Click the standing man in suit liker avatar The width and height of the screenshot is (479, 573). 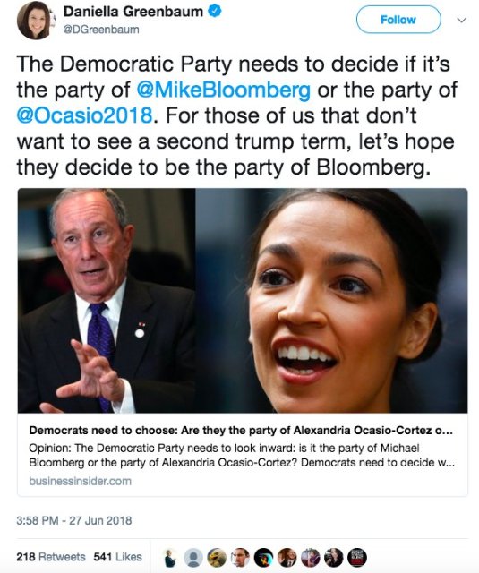(x=169, y=558)
